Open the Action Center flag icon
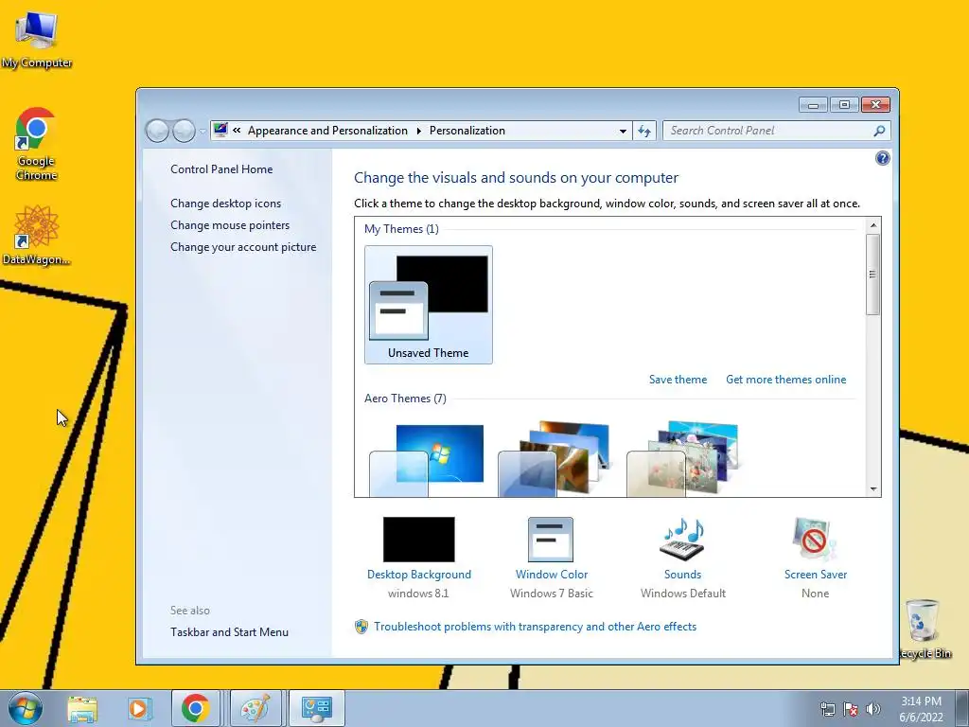Viewport: 969px width, 727px height. coord(851,709)
